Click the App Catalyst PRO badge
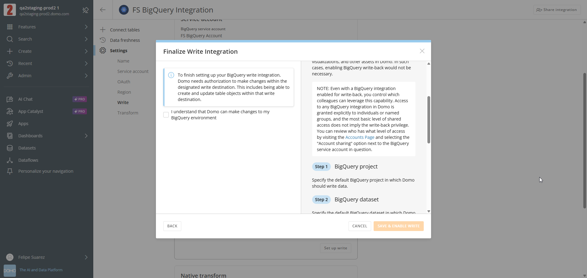 click(x=79, y=111)
